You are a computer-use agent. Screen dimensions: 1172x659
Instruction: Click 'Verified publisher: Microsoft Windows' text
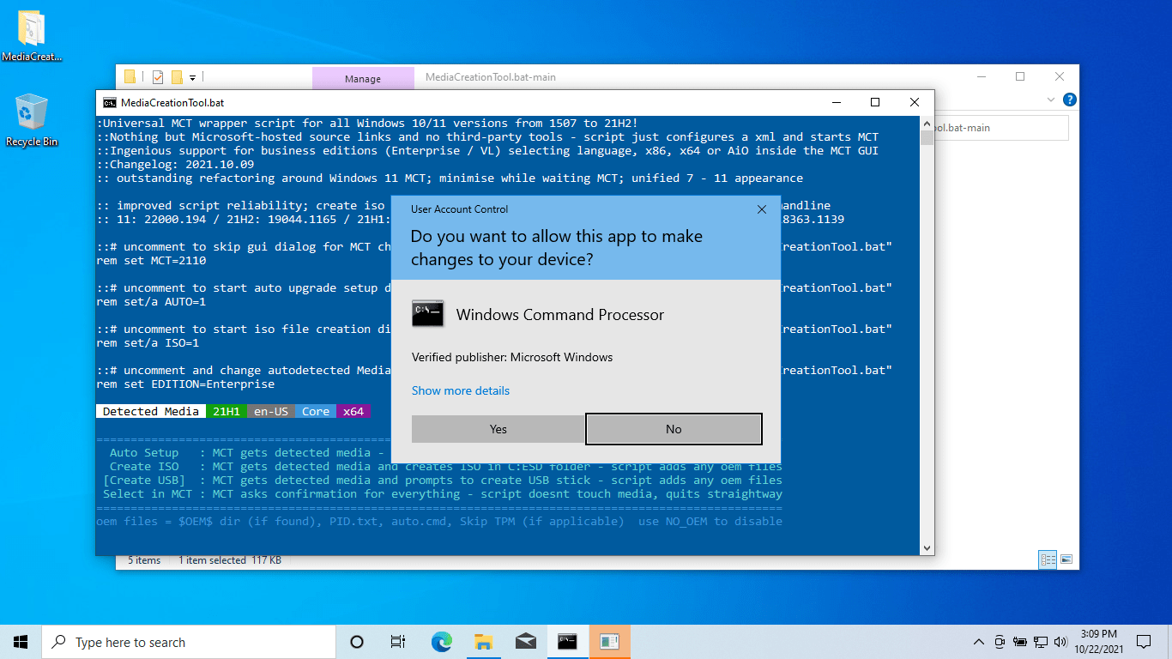pyautogui.click(x=512, y=357)
